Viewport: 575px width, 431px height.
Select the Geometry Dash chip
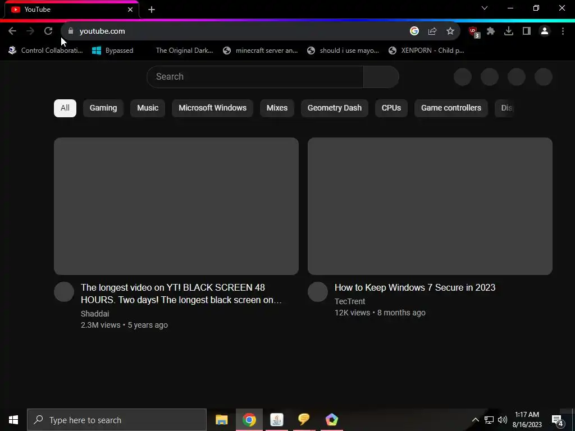(x=335, y=108)
